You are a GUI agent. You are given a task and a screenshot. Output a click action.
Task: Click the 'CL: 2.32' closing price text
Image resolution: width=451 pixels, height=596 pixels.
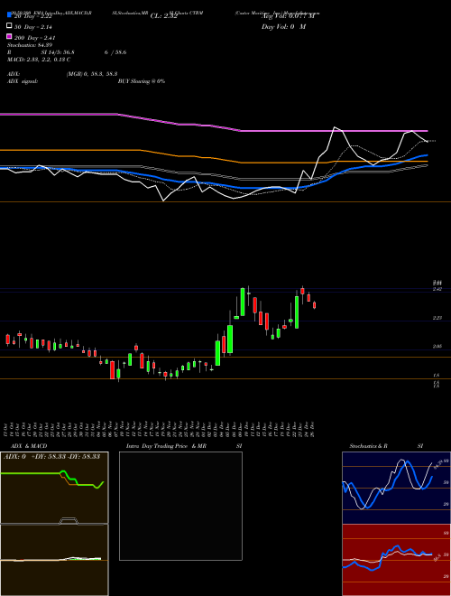163,16
